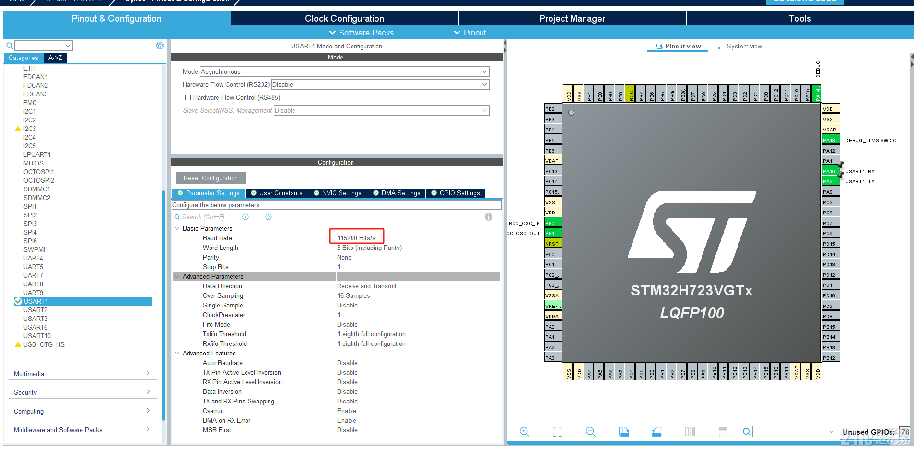Click the parameter Search (Ctrl+F) field

(207, 217)
